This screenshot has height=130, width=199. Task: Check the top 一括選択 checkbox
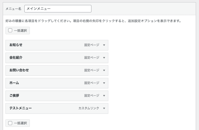coord(10,31)
